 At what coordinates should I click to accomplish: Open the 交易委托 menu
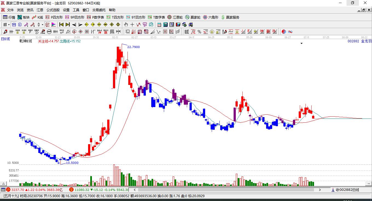click(99, 10)
